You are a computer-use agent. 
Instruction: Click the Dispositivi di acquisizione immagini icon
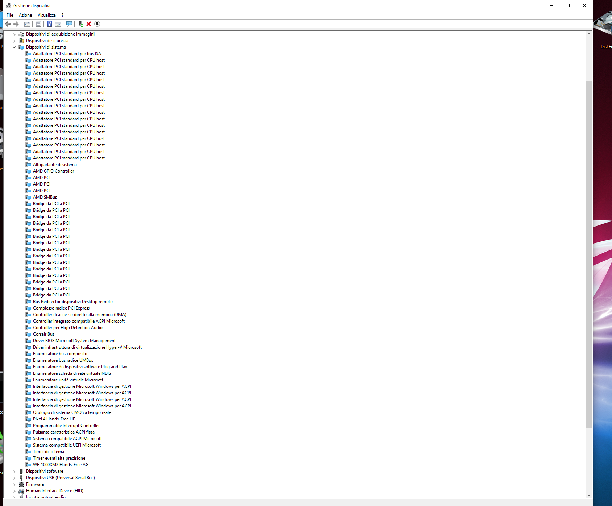[21, 34]
